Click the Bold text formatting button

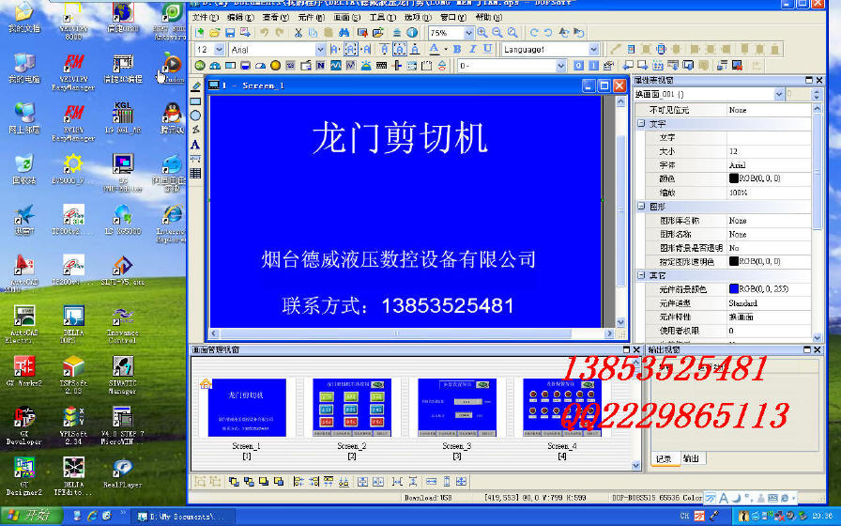pos(457,49)
